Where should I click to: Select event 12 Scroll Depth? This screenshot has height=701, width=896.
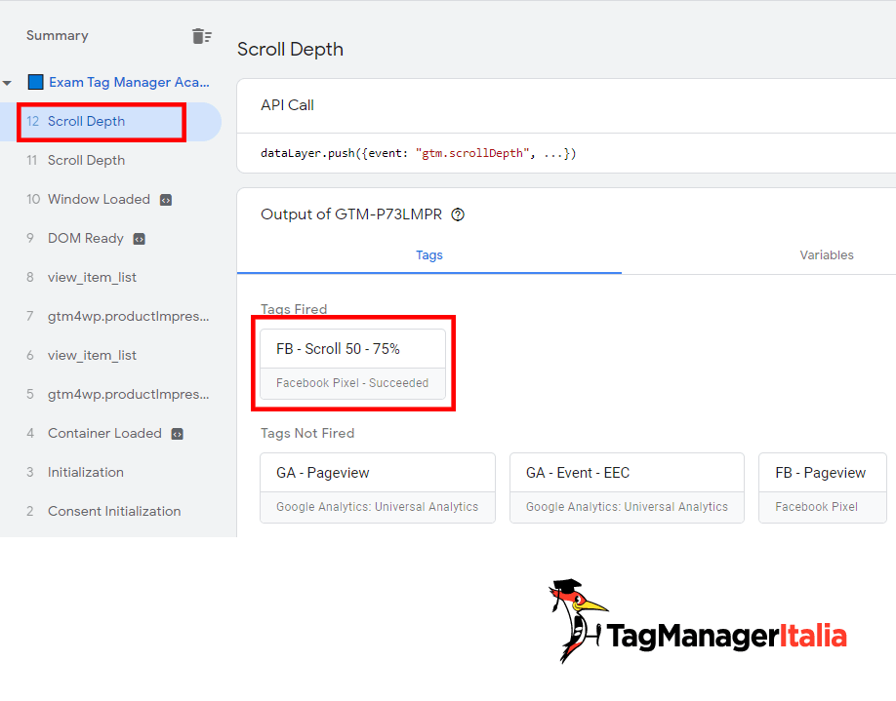pyautogui.click(x=111, y=122)
